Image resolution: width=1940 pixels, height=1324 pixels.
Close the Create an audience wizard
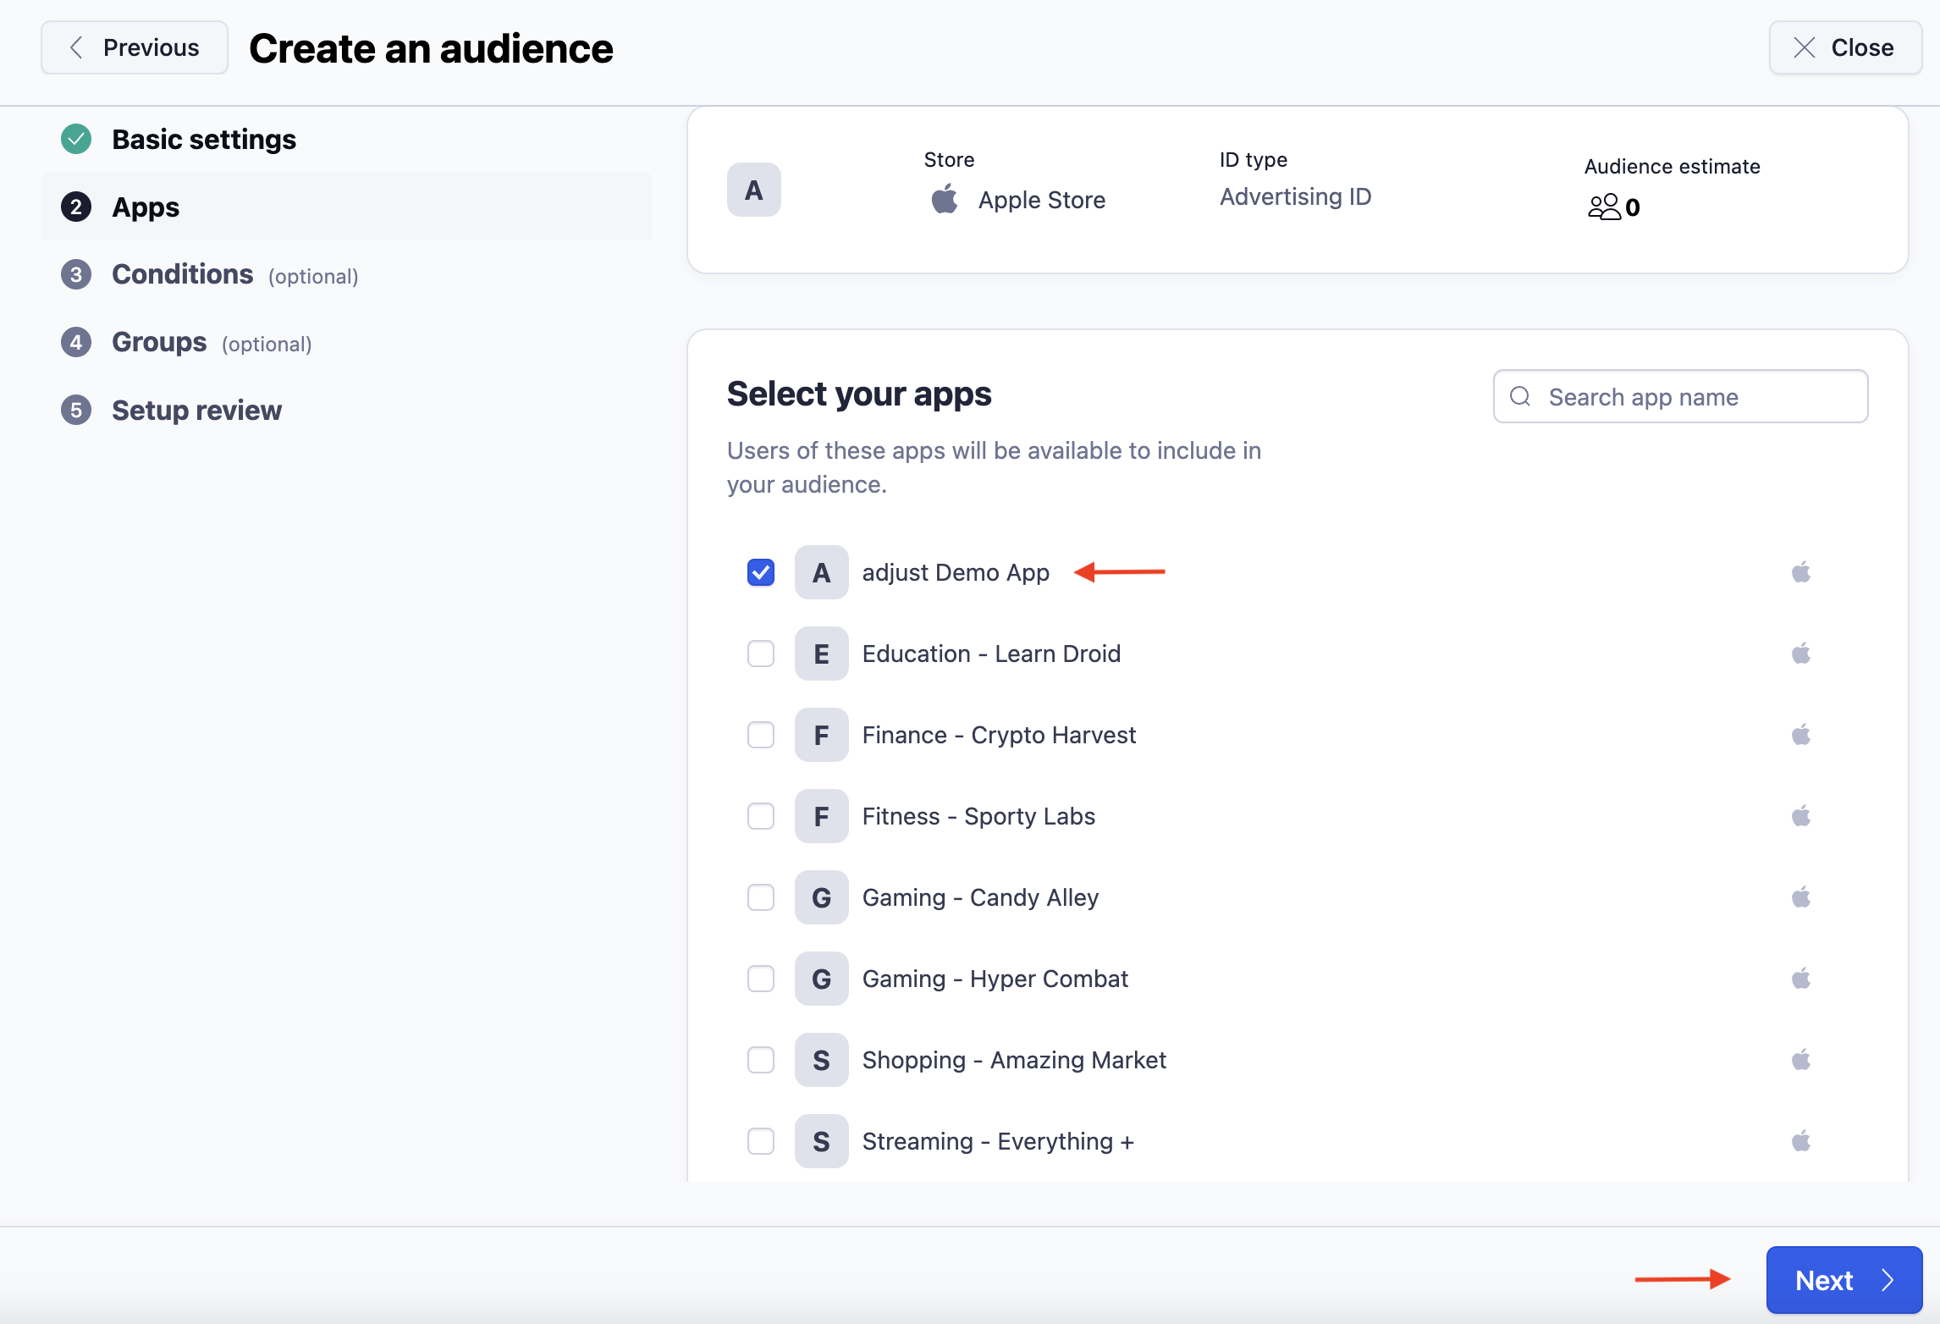pyautogui.click(x=1845, y=47)
